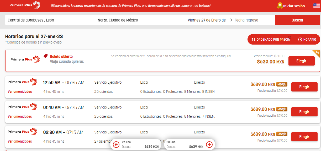Select Elegir for 02:30 AM departure
The image size is (321, 151).
304,137
